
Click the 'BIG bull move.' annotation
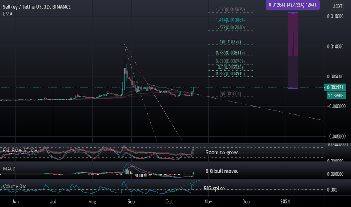(221, 171)
